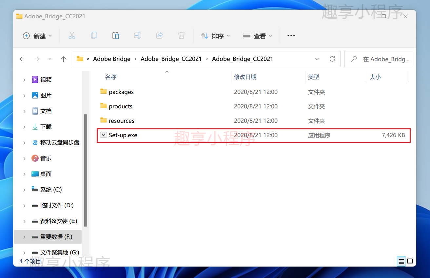This screenshot has height=278, width=430.
Task: Open the 查看 view dropdown
Action: 258,36
